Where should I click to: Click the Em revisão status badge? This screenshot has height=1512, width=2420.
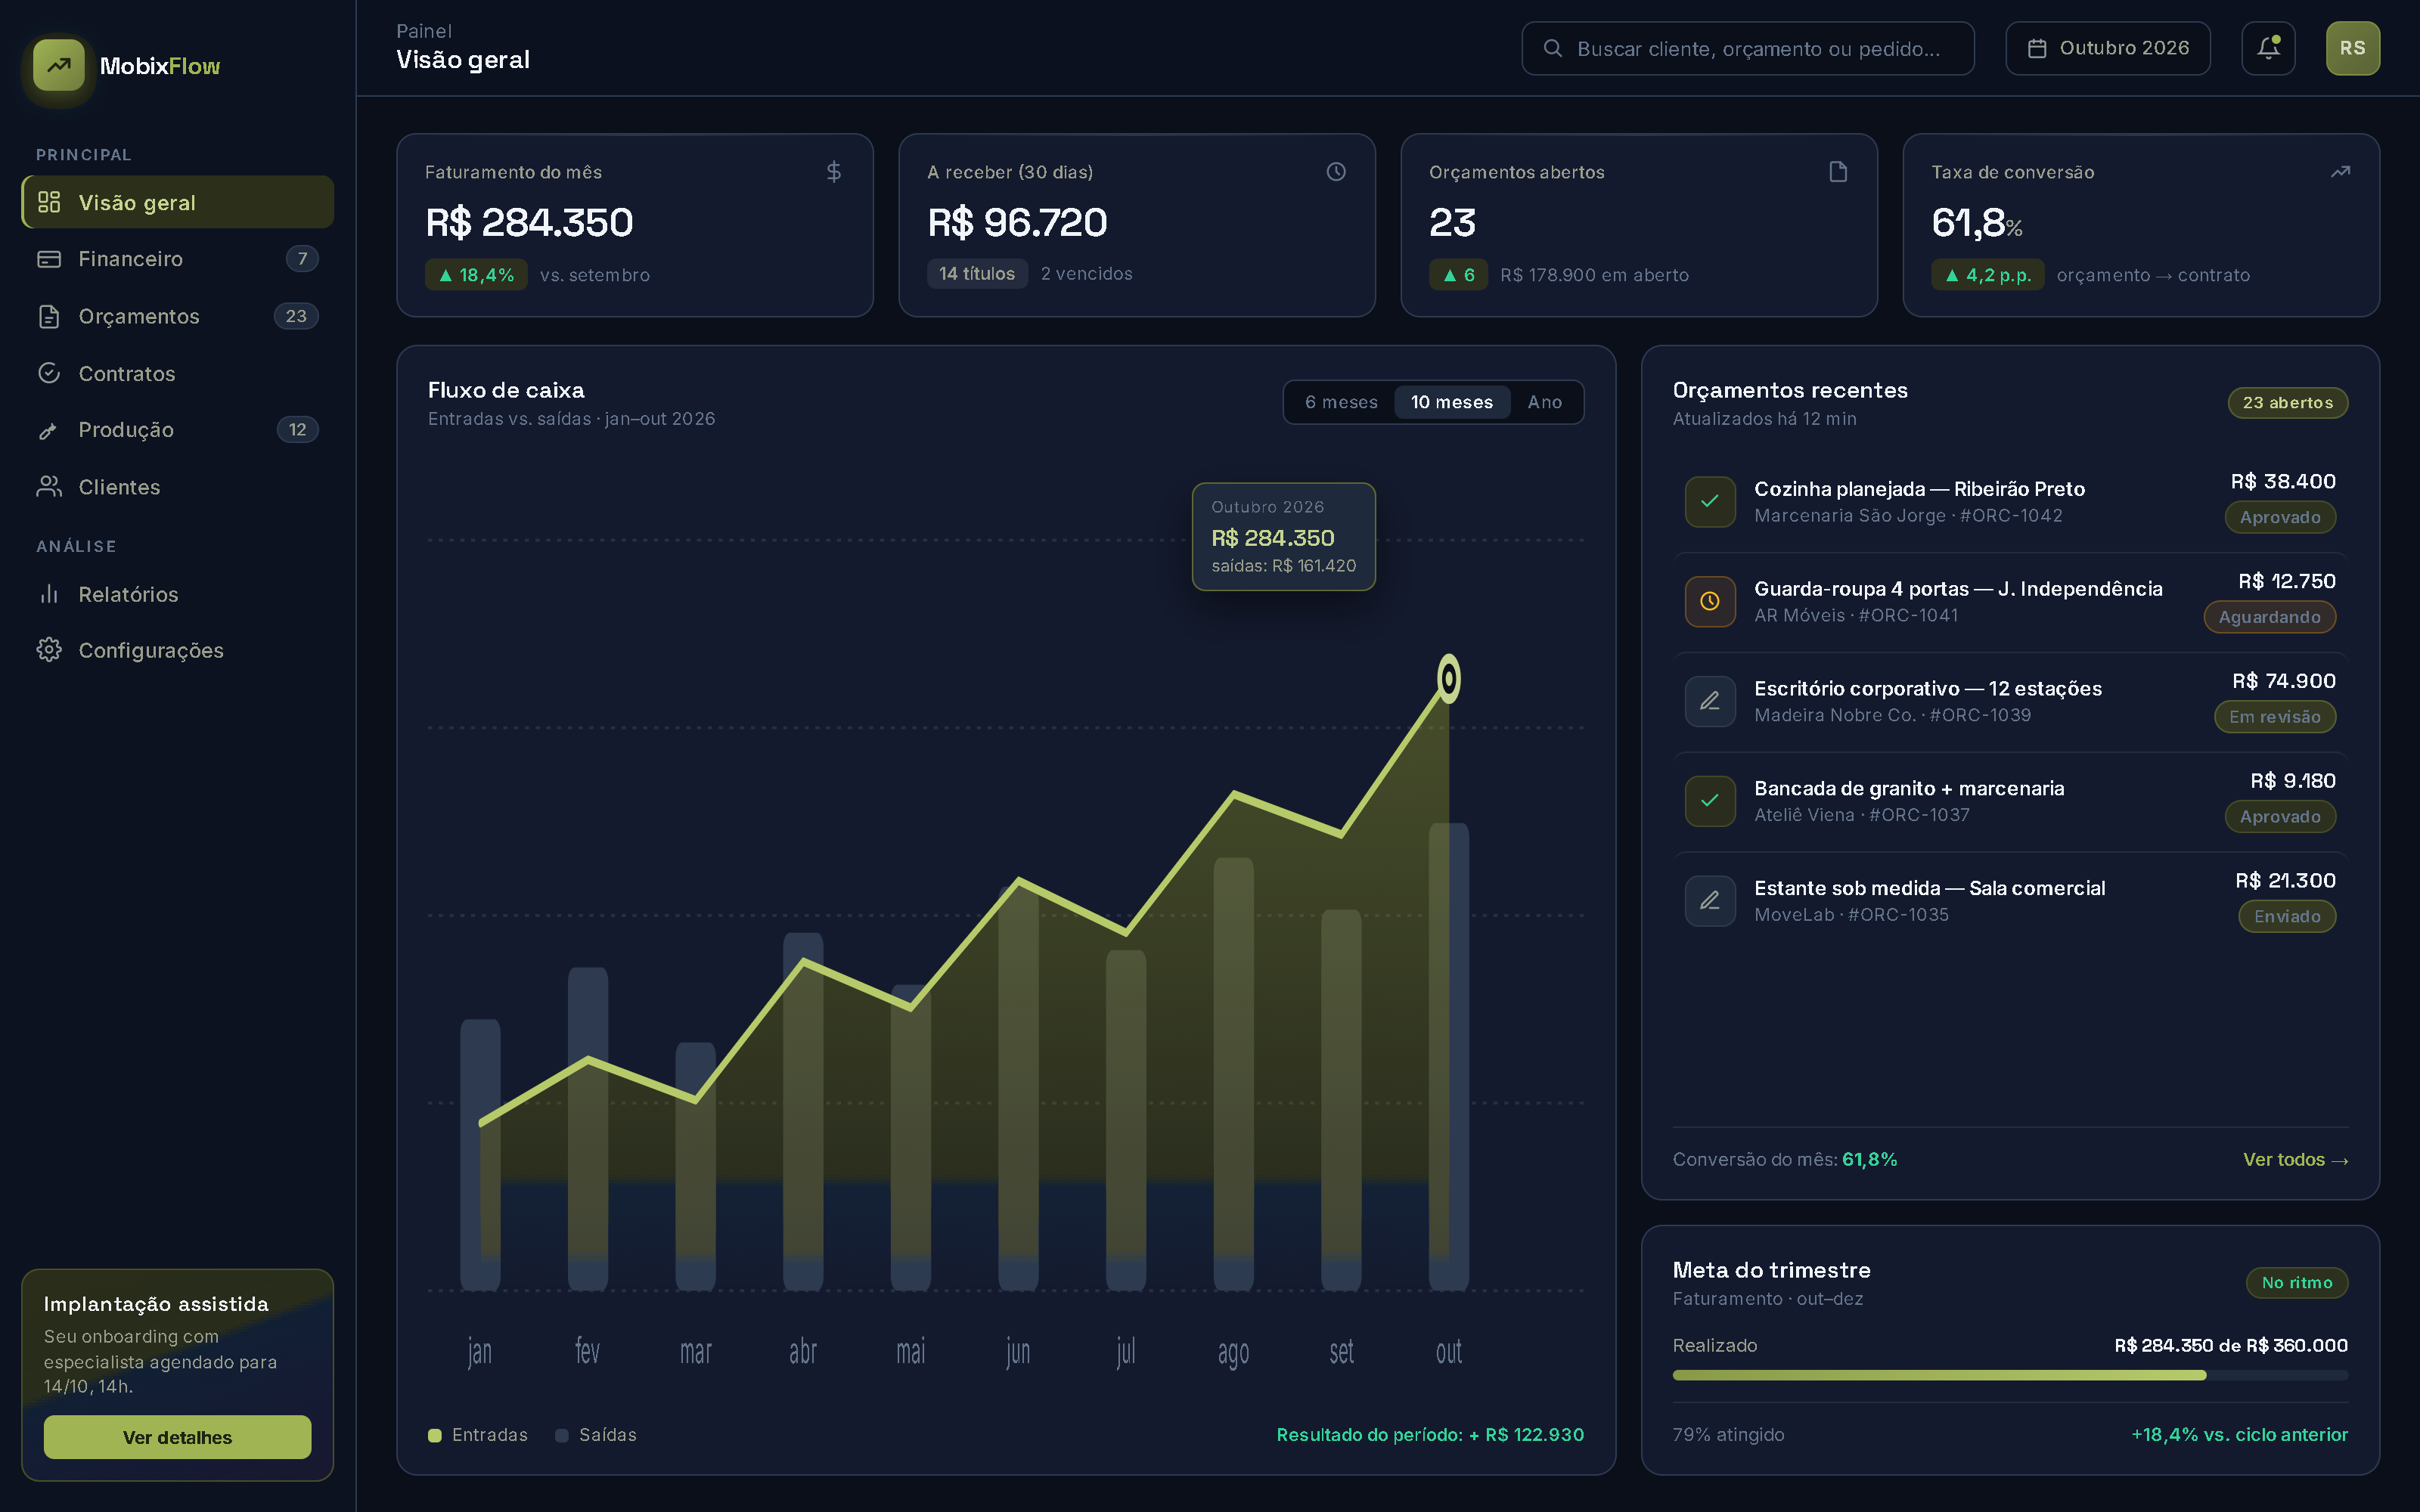tap(2275, 717)
